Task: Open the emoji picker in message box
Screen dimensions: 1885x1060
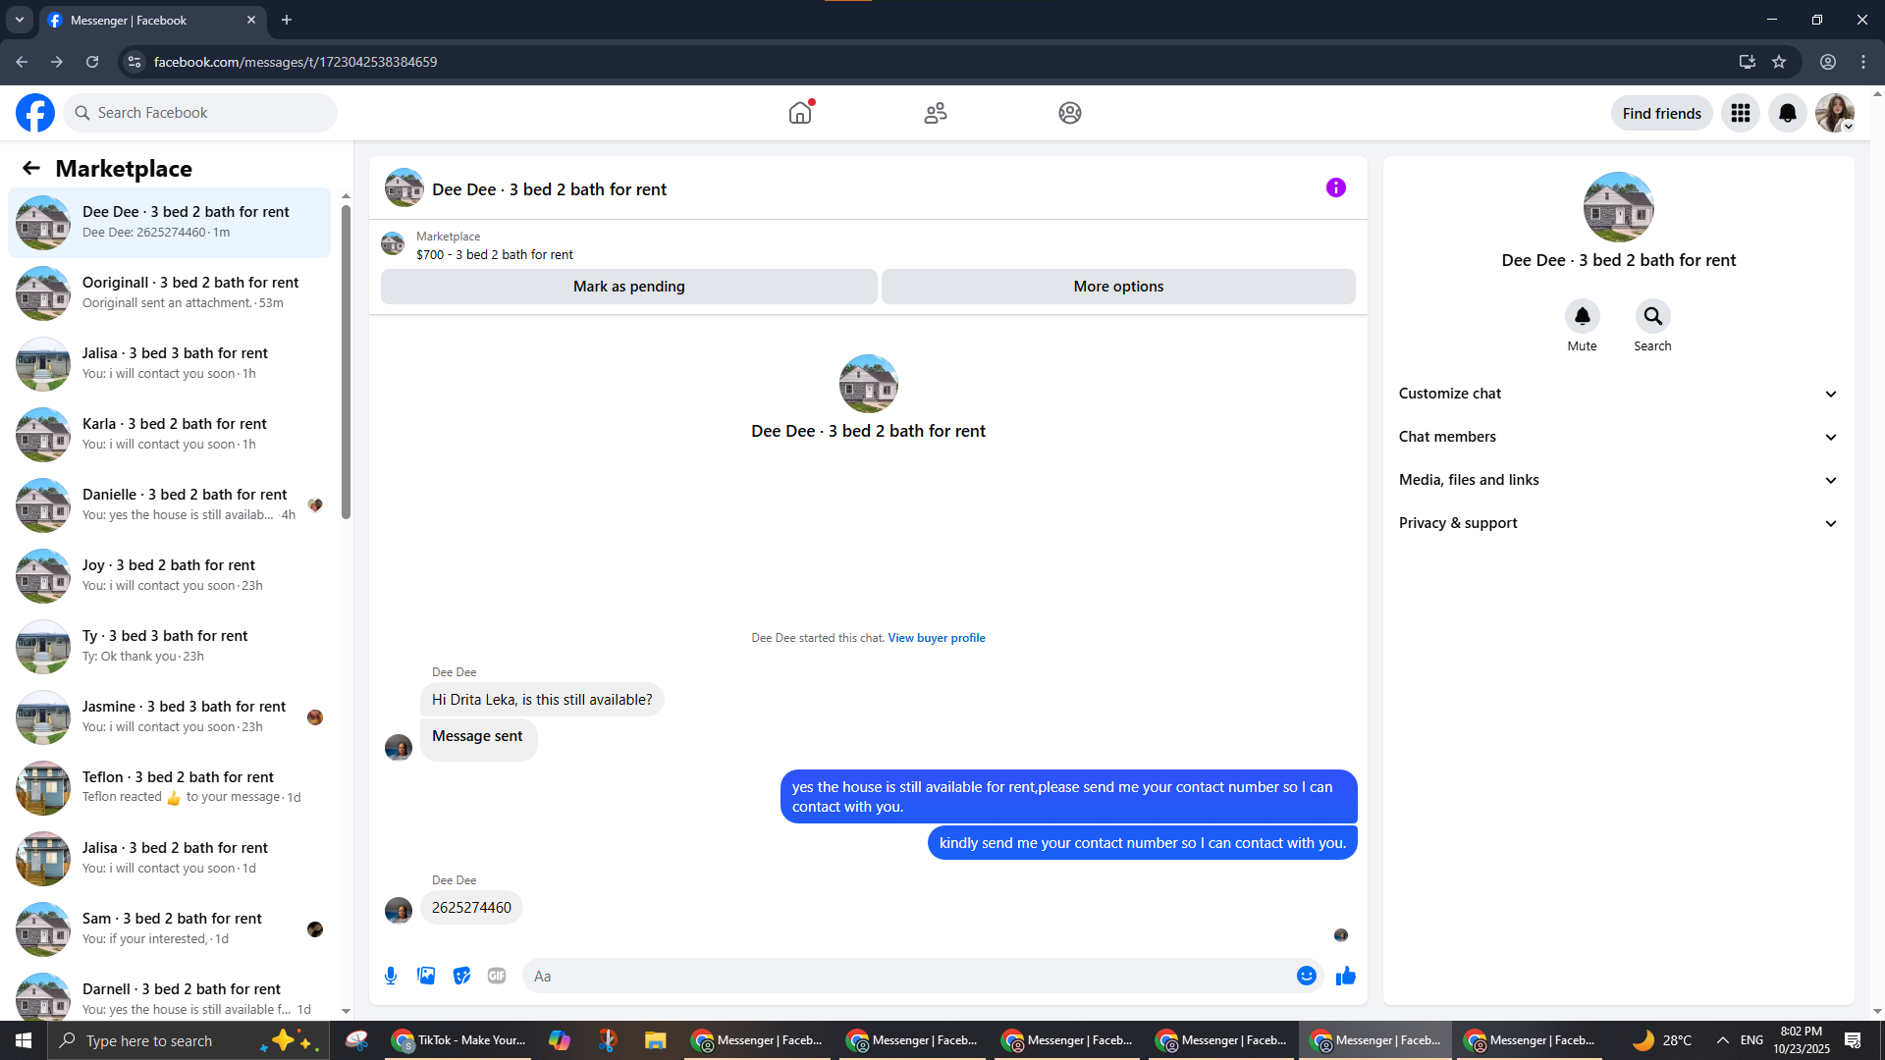Action: (1306, 976)
